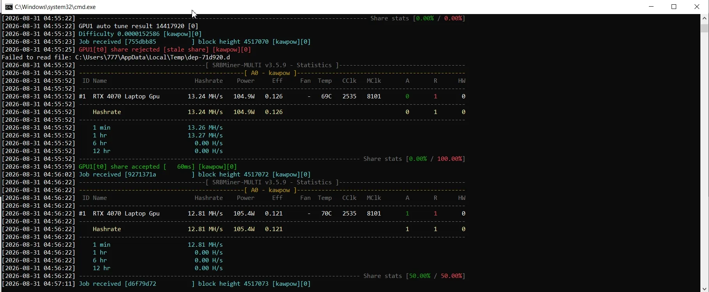This screenshot has width=709, height=292.
Task: Click the 12.81 MH/s RTX 4070 row
Action: 272,214
